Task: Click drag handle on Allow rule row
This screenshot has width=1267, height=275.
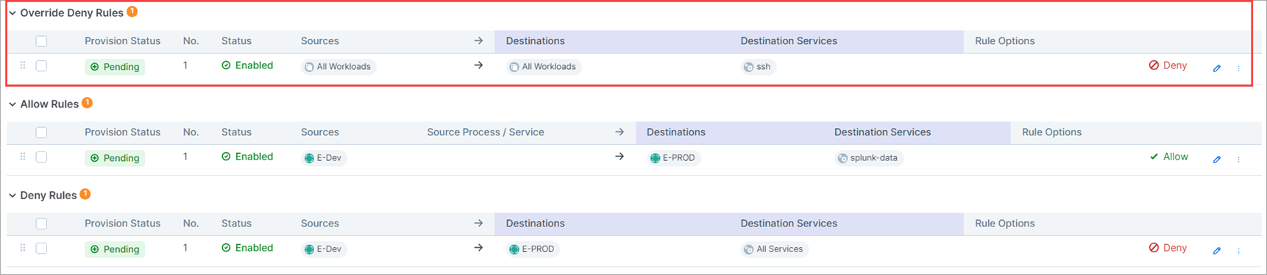Action: click(x=23, y=157)
